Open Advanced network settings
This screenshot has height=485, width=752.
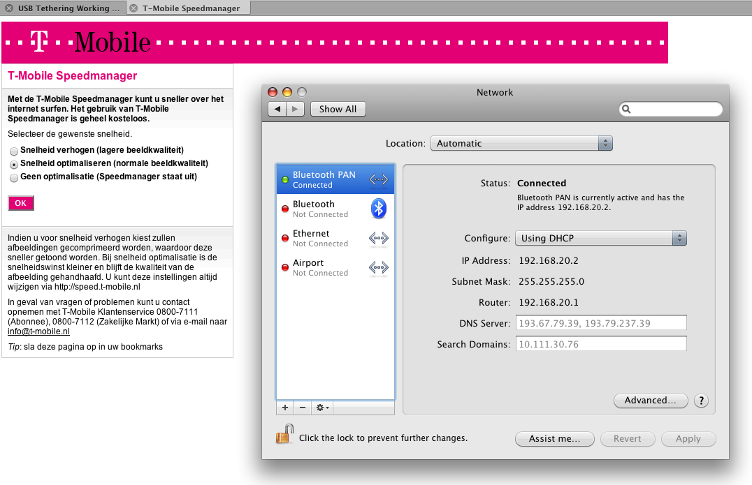651,401
